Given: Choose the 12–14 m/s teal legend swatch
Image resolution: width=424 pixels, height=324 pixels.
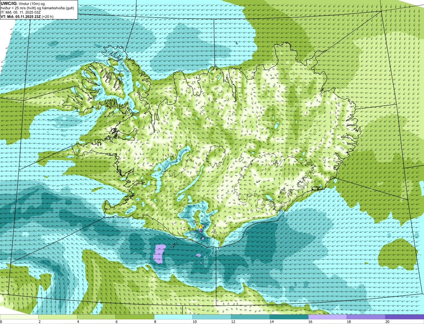Looking at the screenshot, I should pos(250,317).
